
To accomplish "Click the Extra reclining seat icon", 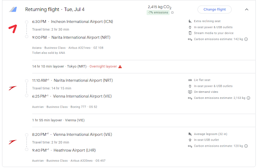I will pyautogui.click(x=190, y=21).
